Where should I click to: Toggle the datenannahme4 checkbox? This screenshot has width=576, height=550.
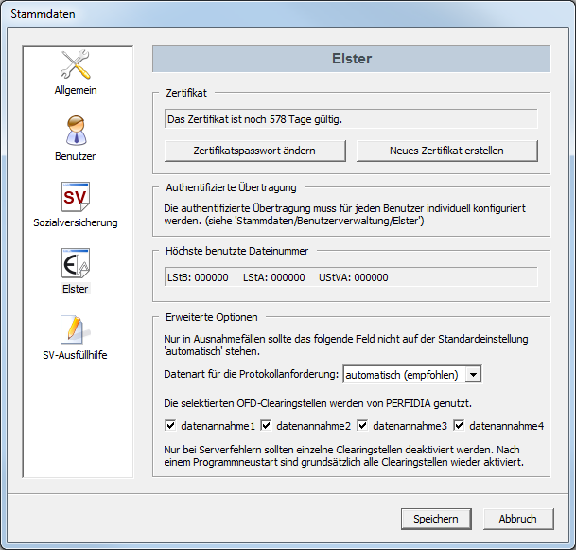[459, 425]
